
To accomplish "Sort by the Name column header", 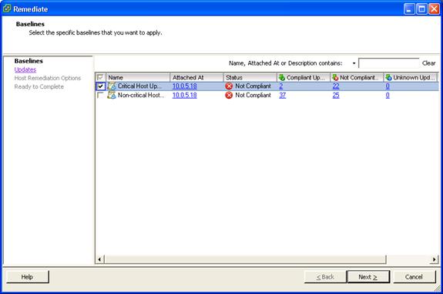I will click(138, 77).
